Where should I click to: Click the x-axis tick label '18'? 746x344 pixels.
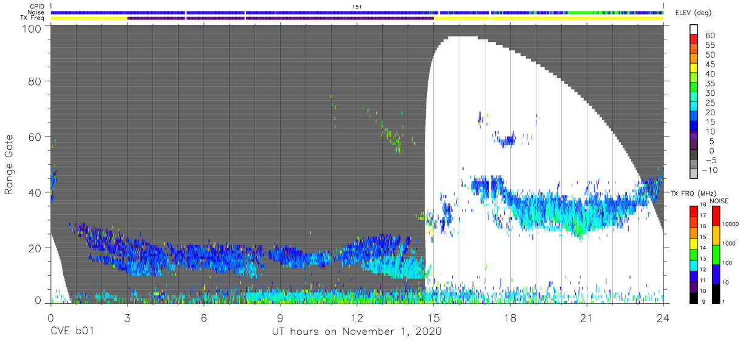(x=510, y=317)
